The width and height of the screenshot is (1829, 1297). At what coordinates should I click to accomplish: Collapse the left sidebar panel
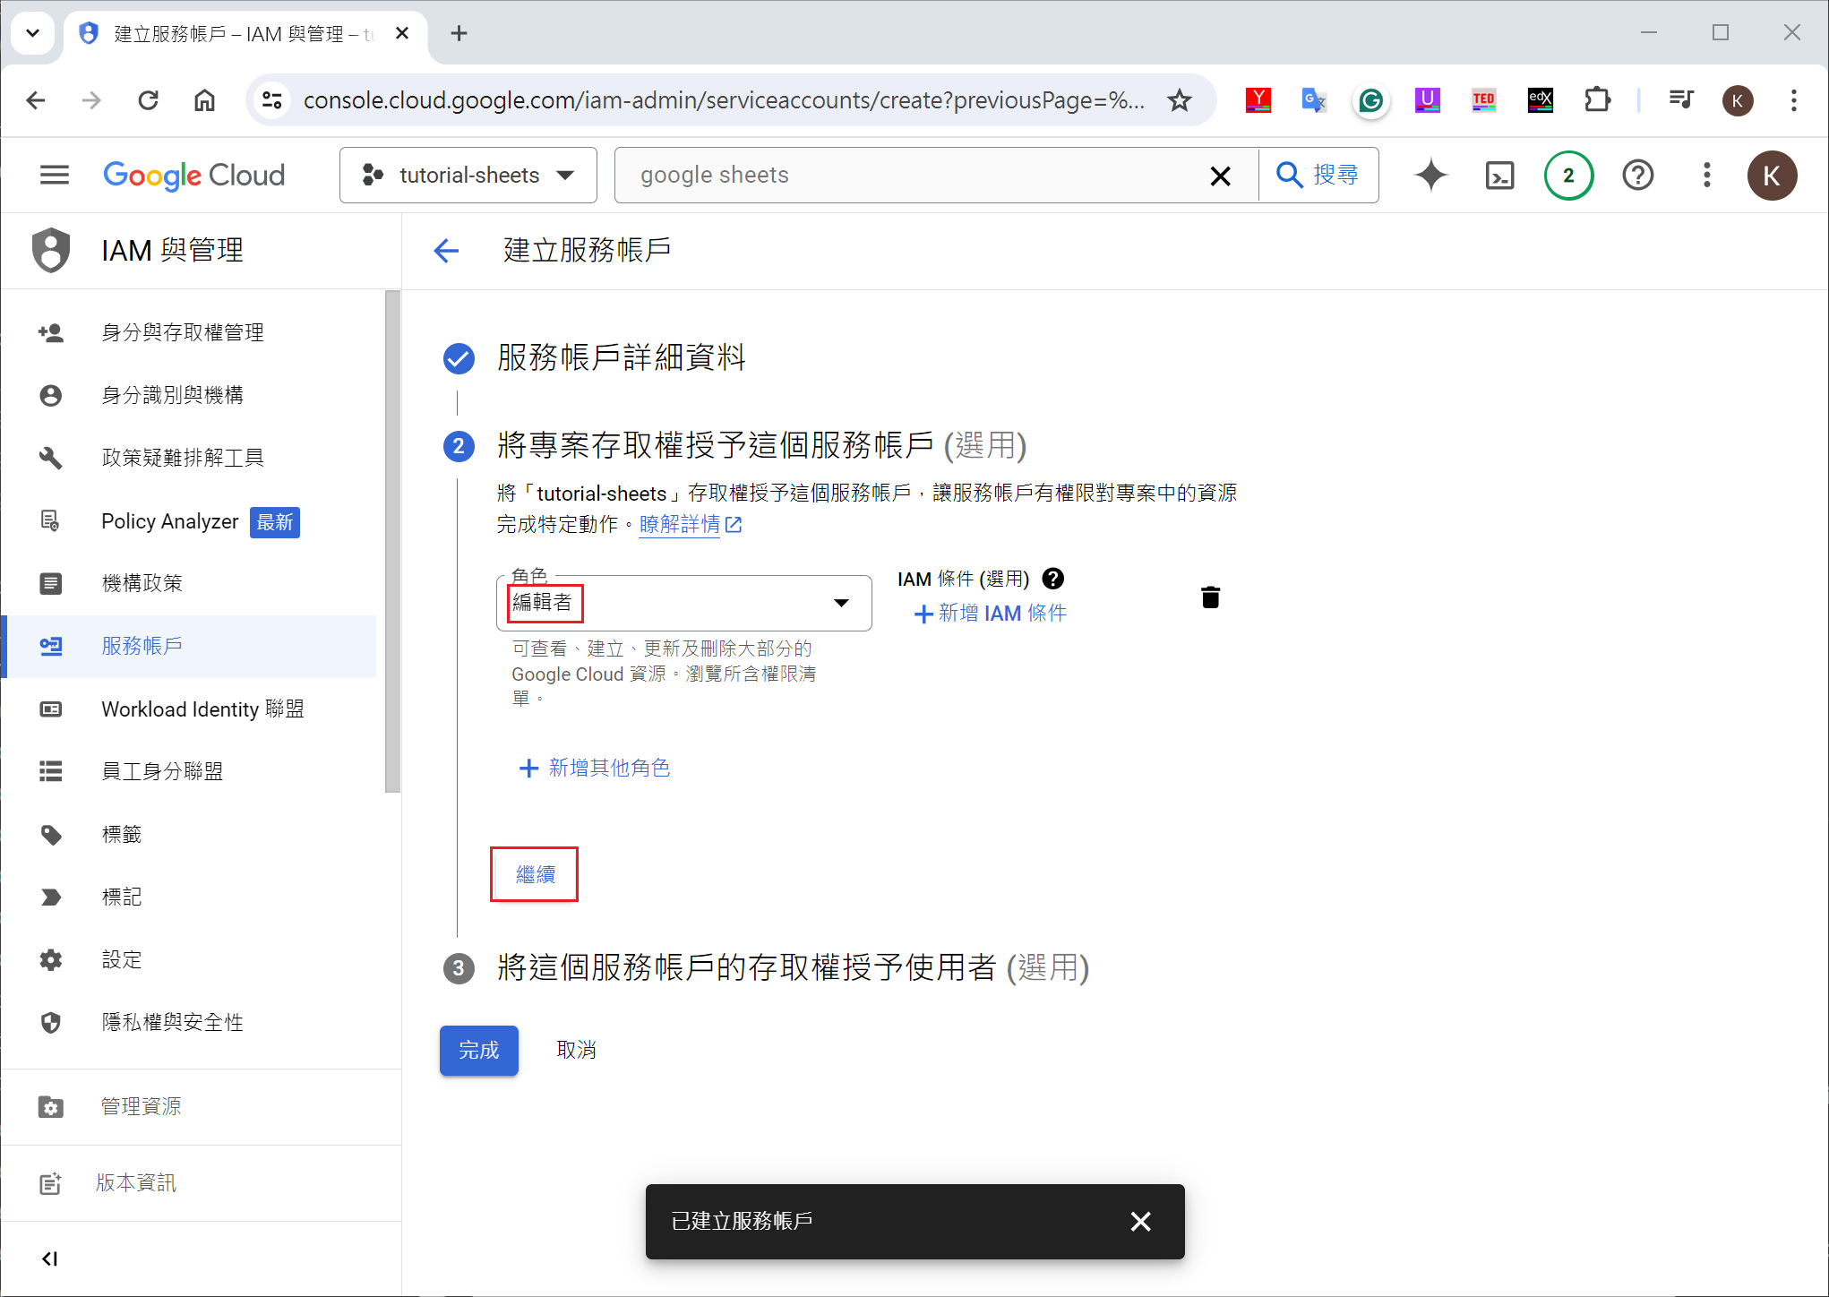click(50, 1258)
